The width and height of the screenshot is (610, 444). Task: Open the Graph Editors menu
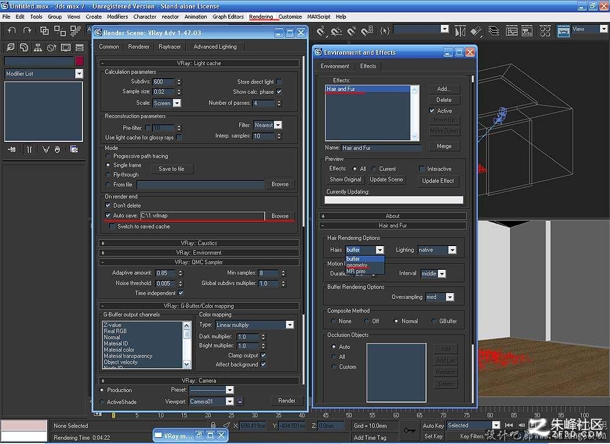point(228,16)
